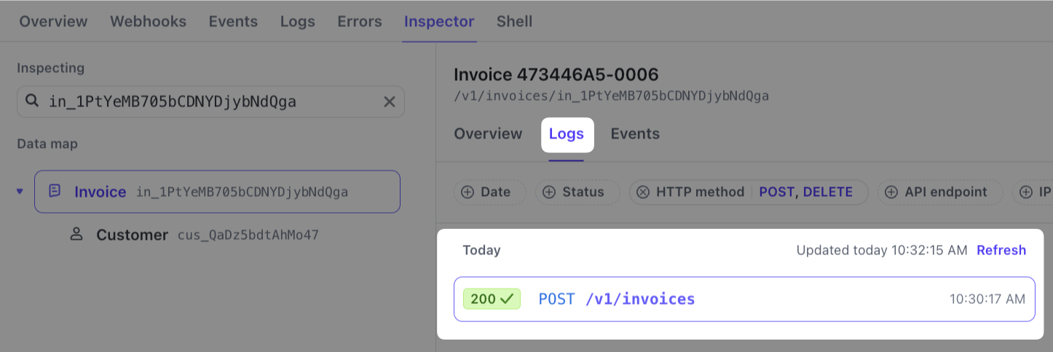
Task: Click the 200 status badge
Action: pyautogui.click(x=492, y=299)
